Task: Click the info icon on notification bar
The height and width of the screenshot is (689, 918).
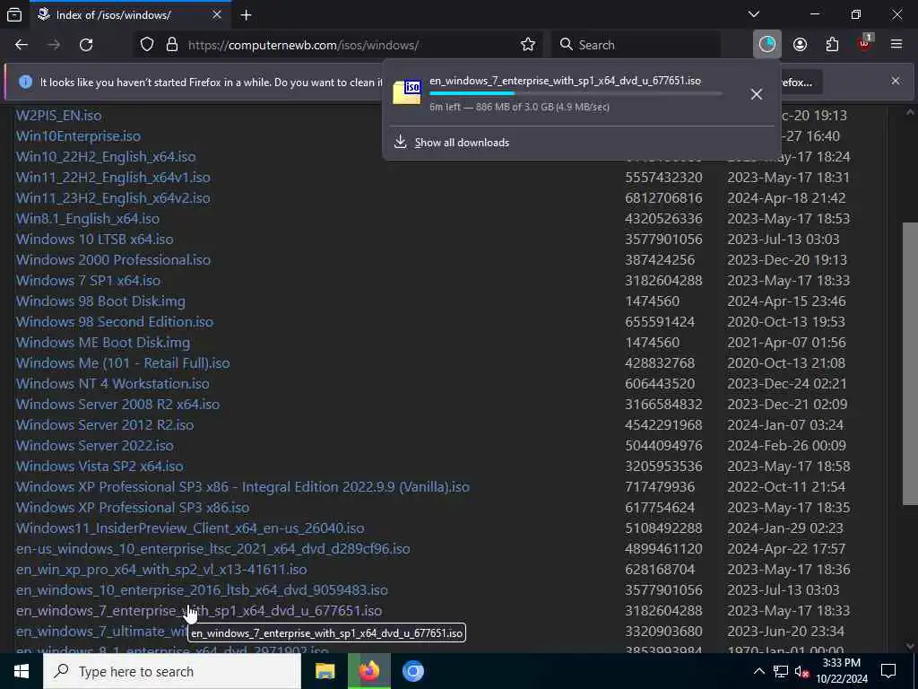Action: (25, 82)
